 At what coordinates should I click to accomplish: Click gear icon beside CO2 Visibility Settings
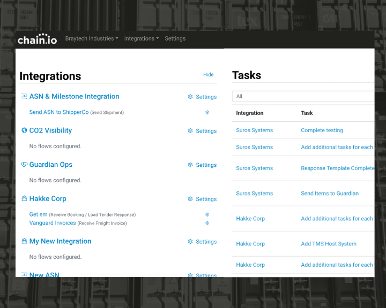pyautogui.click(x=190, y=130)
